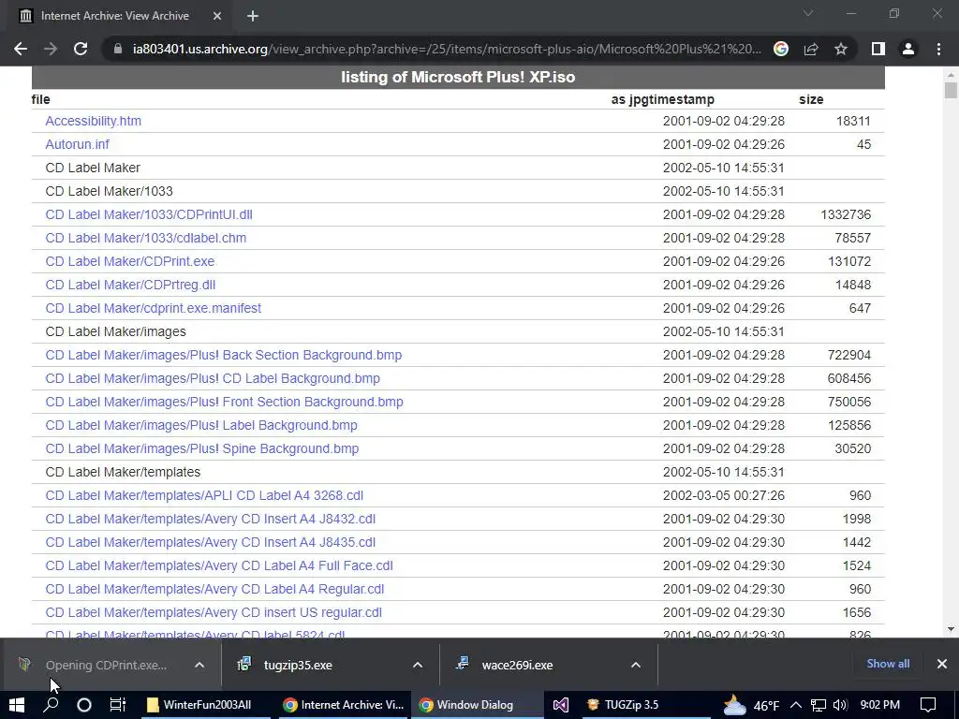The height and width of the screenshot is (719, 959).
Task: Click CD Label Maker/templates folder row
Action: (458, 472)
